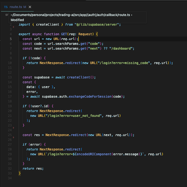Click the return res statement
Viewport: 187px width, 187px height.
(33, 169)
